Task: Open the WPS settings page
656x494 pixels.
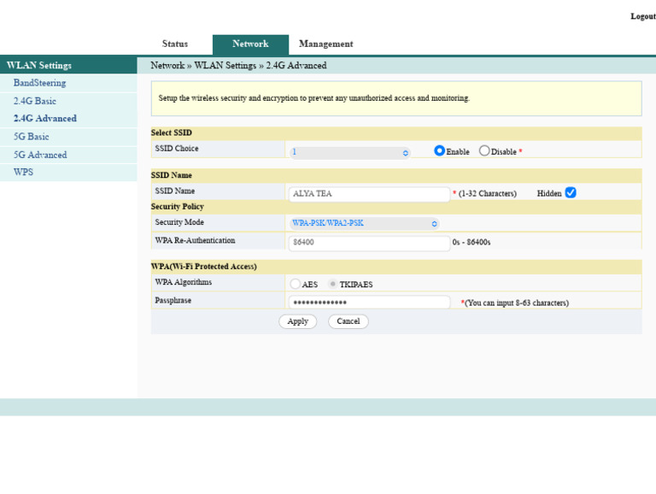Action: pos(23,173)
